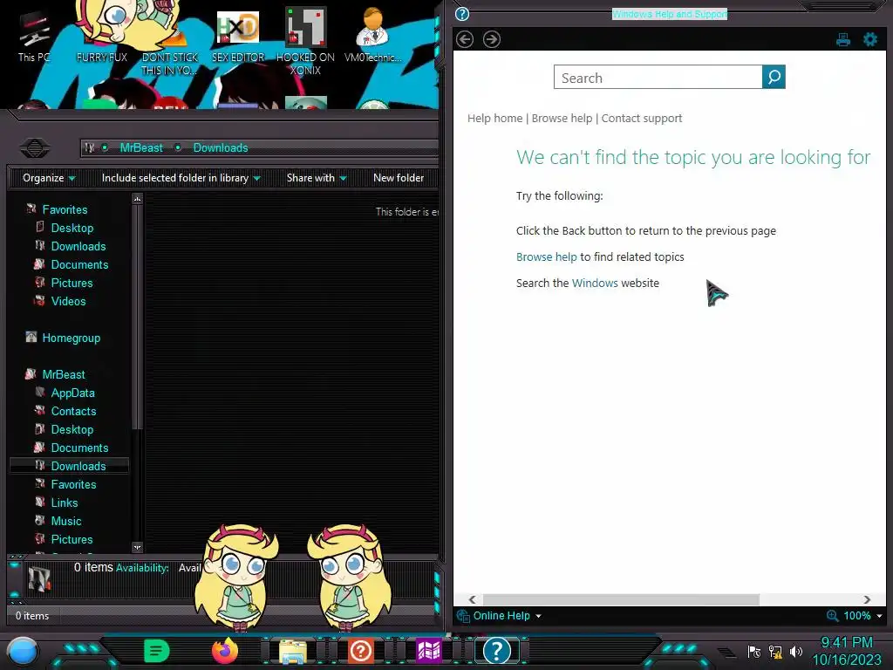Select Homegroup in navigation pane
Screen dimensions: 893x670
pos(71,338)
